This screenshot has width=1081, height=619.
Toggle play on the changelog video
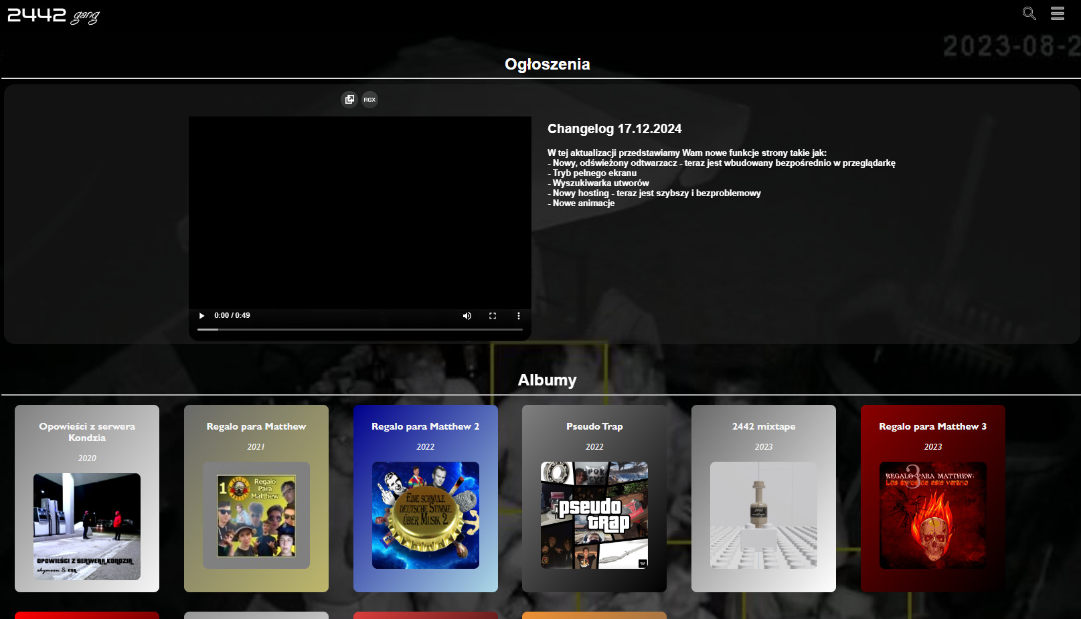pyautogui.click(x=201, y=315)
